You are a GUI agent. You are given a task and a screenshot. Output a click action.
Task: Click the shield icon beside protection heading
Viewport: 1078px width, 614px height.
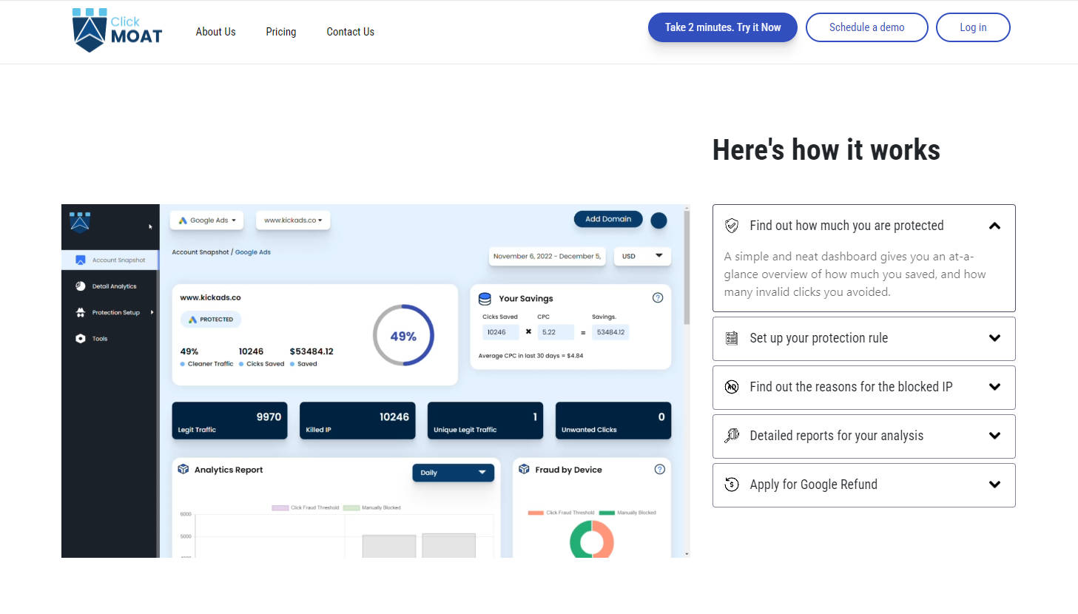click(732, 226)
